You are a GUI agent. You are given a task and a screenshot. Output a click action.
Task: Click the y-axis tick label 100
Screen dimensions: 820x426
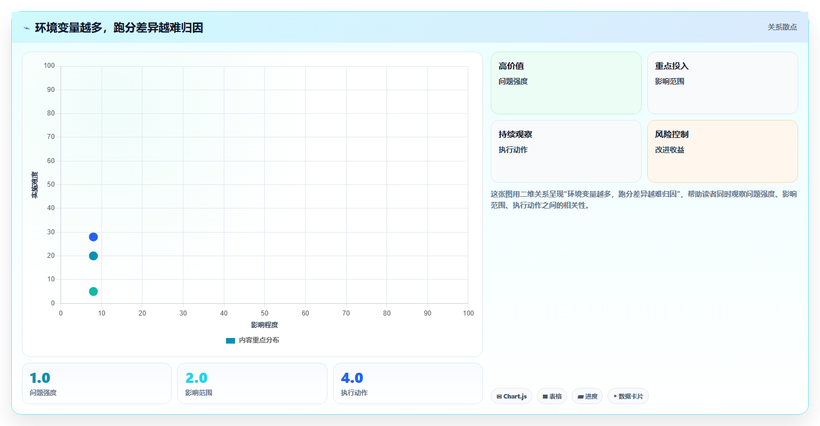(49, 66)
